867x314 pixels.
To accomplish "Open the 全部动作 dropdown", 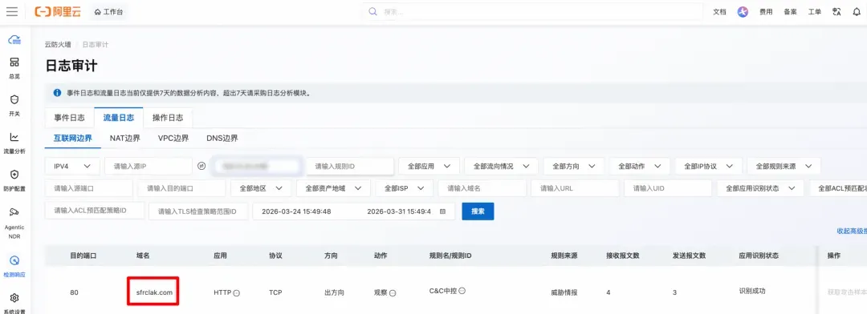I will coord(640,166).
